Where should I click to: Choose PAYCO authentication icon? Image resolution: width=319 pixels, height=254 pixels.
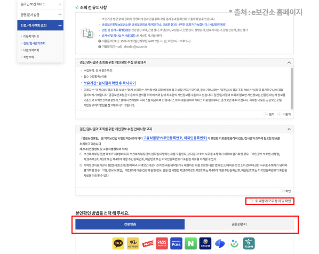coord(147,243)
